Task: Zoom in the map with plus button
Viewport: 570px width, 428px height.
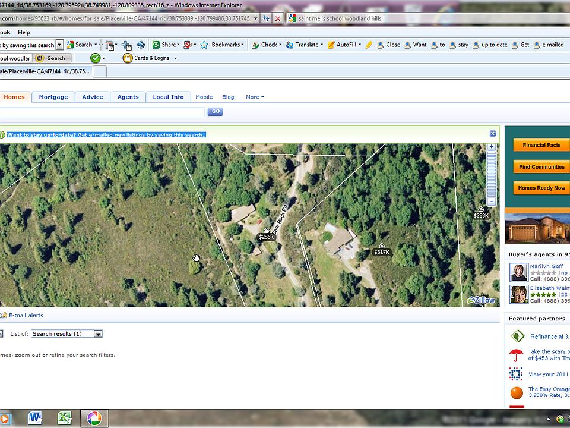Action: pos(492,147)
